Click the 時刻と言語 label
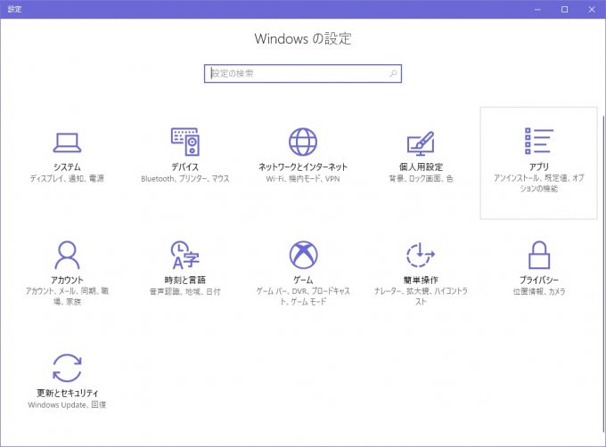606x447 pixels. point(185,280)
